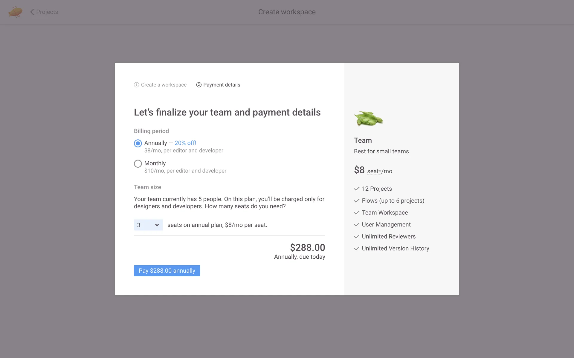Click the green pea pod Team image
This screenshot has width=574, height=358.
click(368, 119)
